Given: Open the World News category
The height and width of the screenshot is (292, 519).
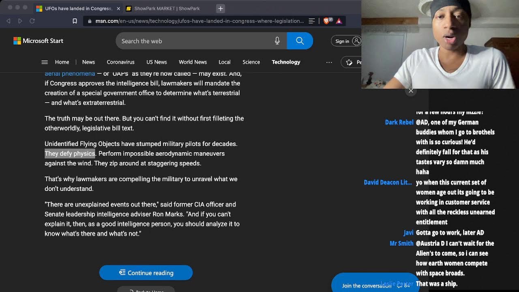Looking at the screenshot, I should [x=193, y=62].
